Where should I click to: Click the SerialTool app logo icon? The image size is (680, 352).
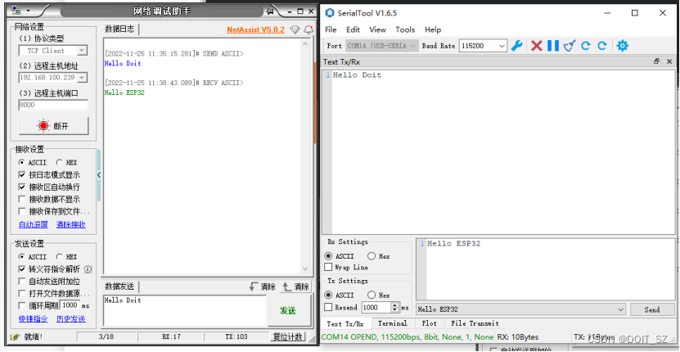click(330, 13)
